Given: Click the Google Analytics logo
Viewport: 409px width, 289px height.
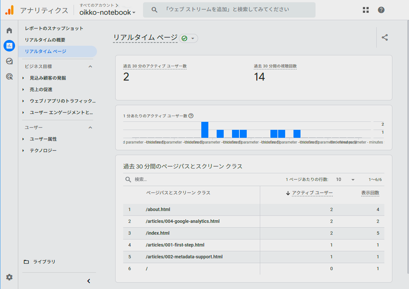Looking at the screenshot, I should pos(10,10).
